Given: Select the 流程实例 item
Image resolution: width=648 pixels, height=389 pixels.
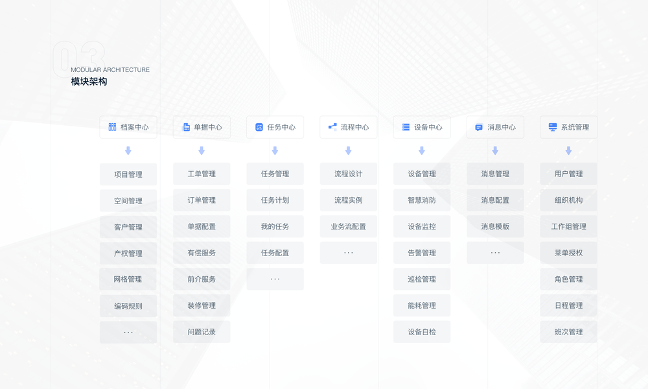Looking at the screenshot, I should coord(349,200).
